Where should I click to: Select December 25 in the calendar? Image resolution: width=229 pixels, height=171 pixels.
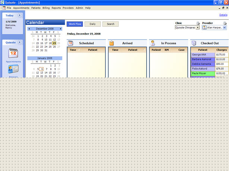click(x=50, y=47)
